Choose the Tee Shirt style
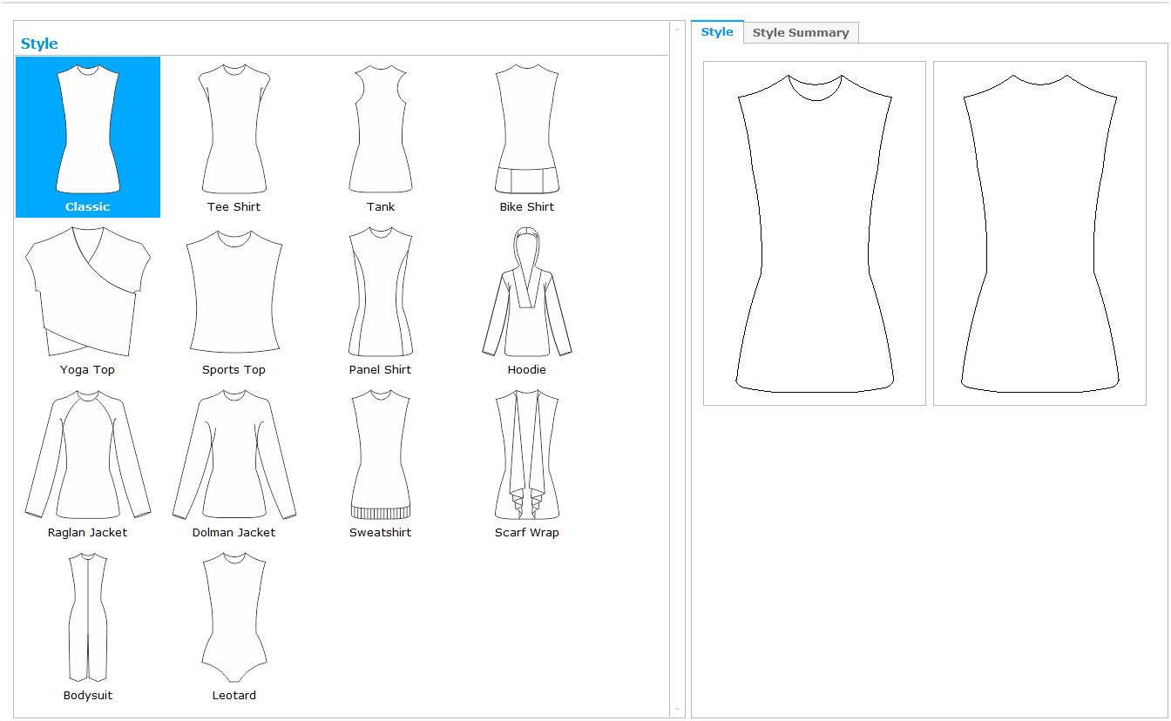 point(234,131)
